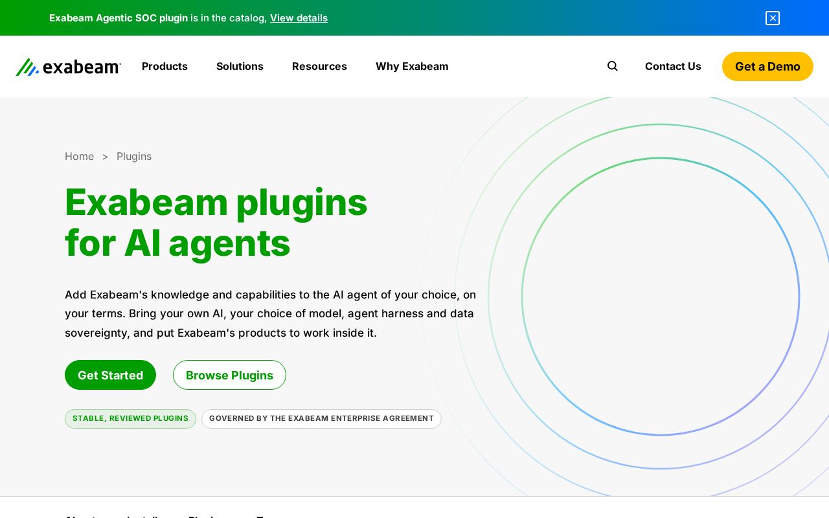829x518 pixels.
Task: Click the Browse Plugins button
Action: tap(229, 375)
